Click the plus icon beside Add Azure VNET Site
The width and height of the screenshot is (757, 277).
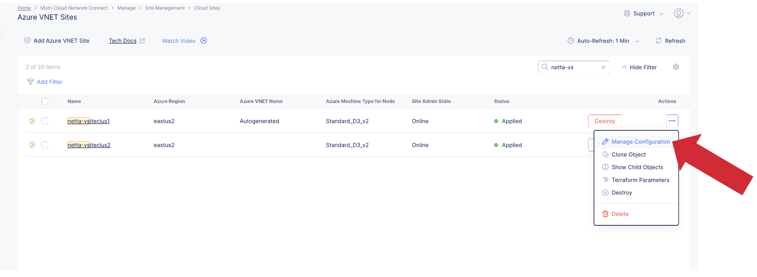tap(27, 41)
